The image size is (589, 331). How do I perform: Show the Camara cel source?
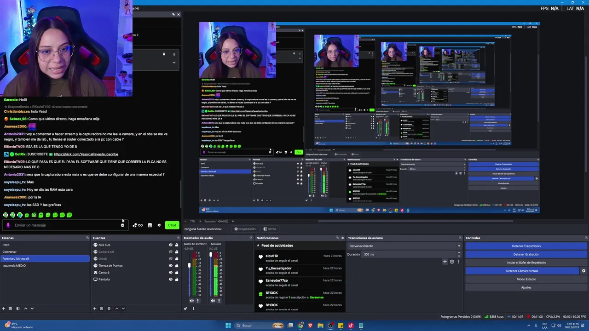[170, 252]
